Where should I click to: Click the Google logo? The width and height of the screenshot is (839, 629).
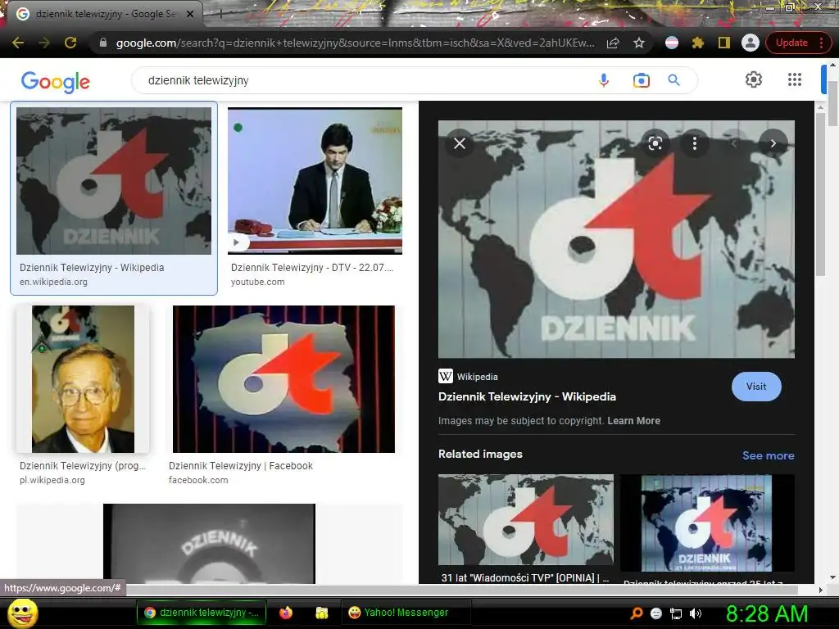point(56,81)
